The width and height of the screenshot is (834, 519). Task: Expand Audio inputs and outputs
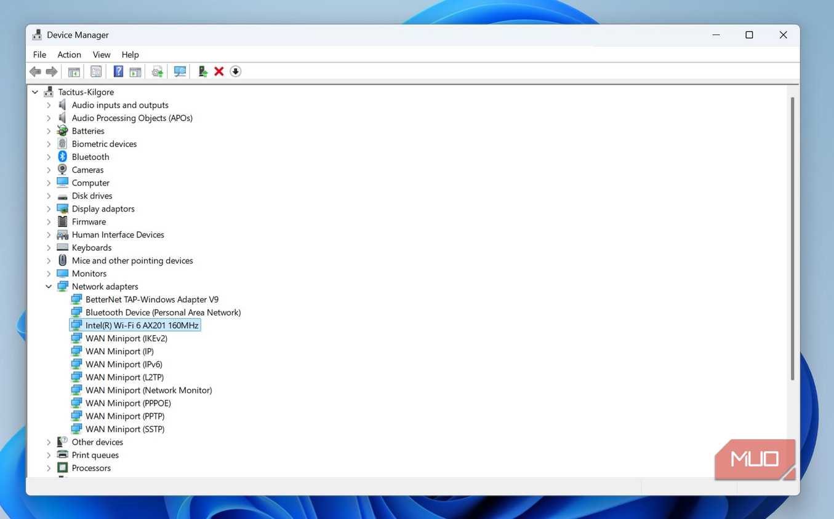coord(49,105)
